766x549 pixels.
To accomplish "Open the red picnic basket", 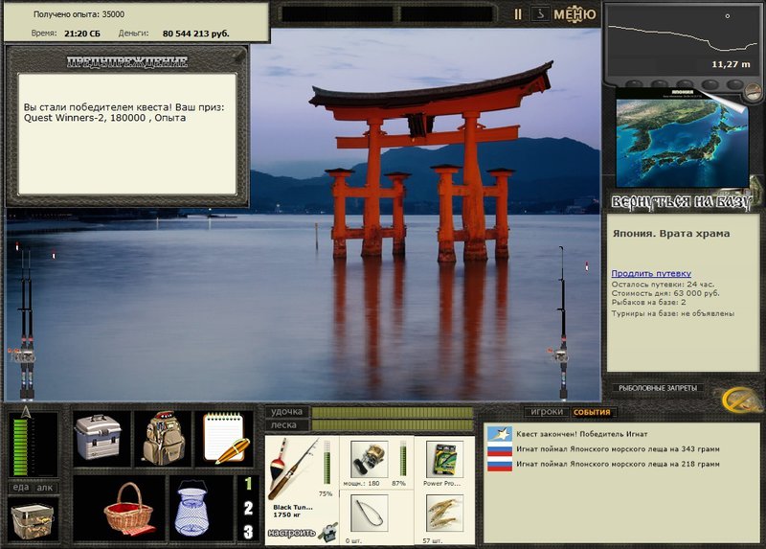I will pyautogui.click(x=129, y=508).
